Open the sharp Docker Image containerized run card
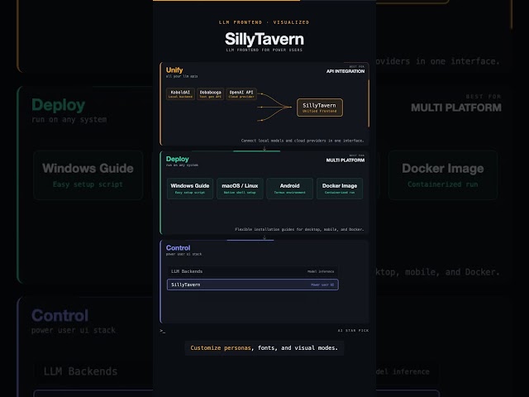This screenshot has width=529, height=397. tap(340, 189)
